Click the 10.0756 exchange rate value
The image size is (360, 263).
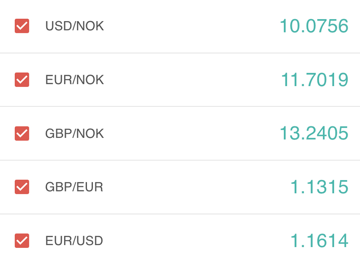pos(314,26)
